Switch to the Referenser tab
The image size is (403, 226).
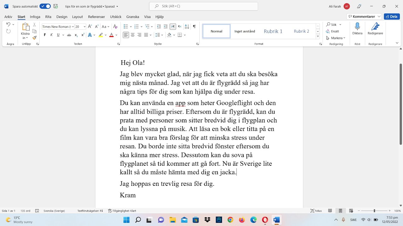point(96,17)
